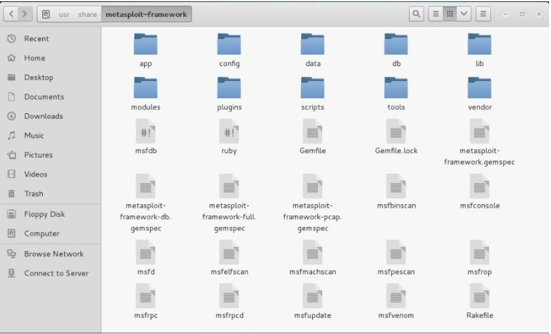Select the tools folder icon
The height and width of the screenshot is (334, 551).
click(x=396, y=88)
